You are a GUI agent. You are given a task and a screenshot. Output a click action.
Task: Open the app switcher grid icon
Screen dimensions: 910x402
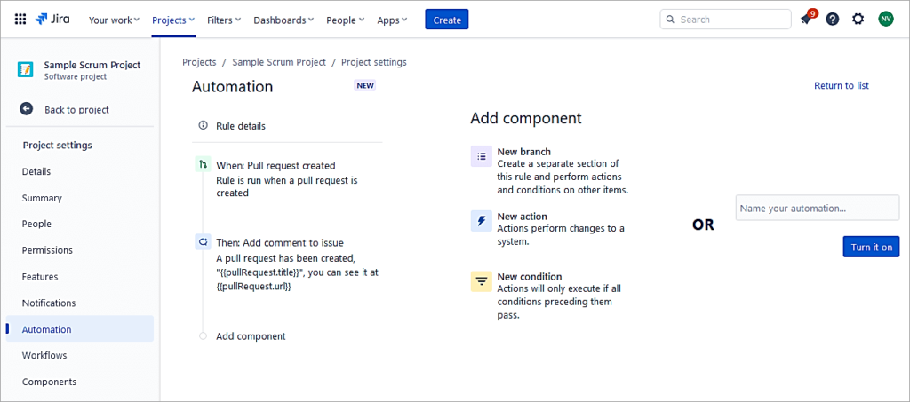(x=20, y=19)
